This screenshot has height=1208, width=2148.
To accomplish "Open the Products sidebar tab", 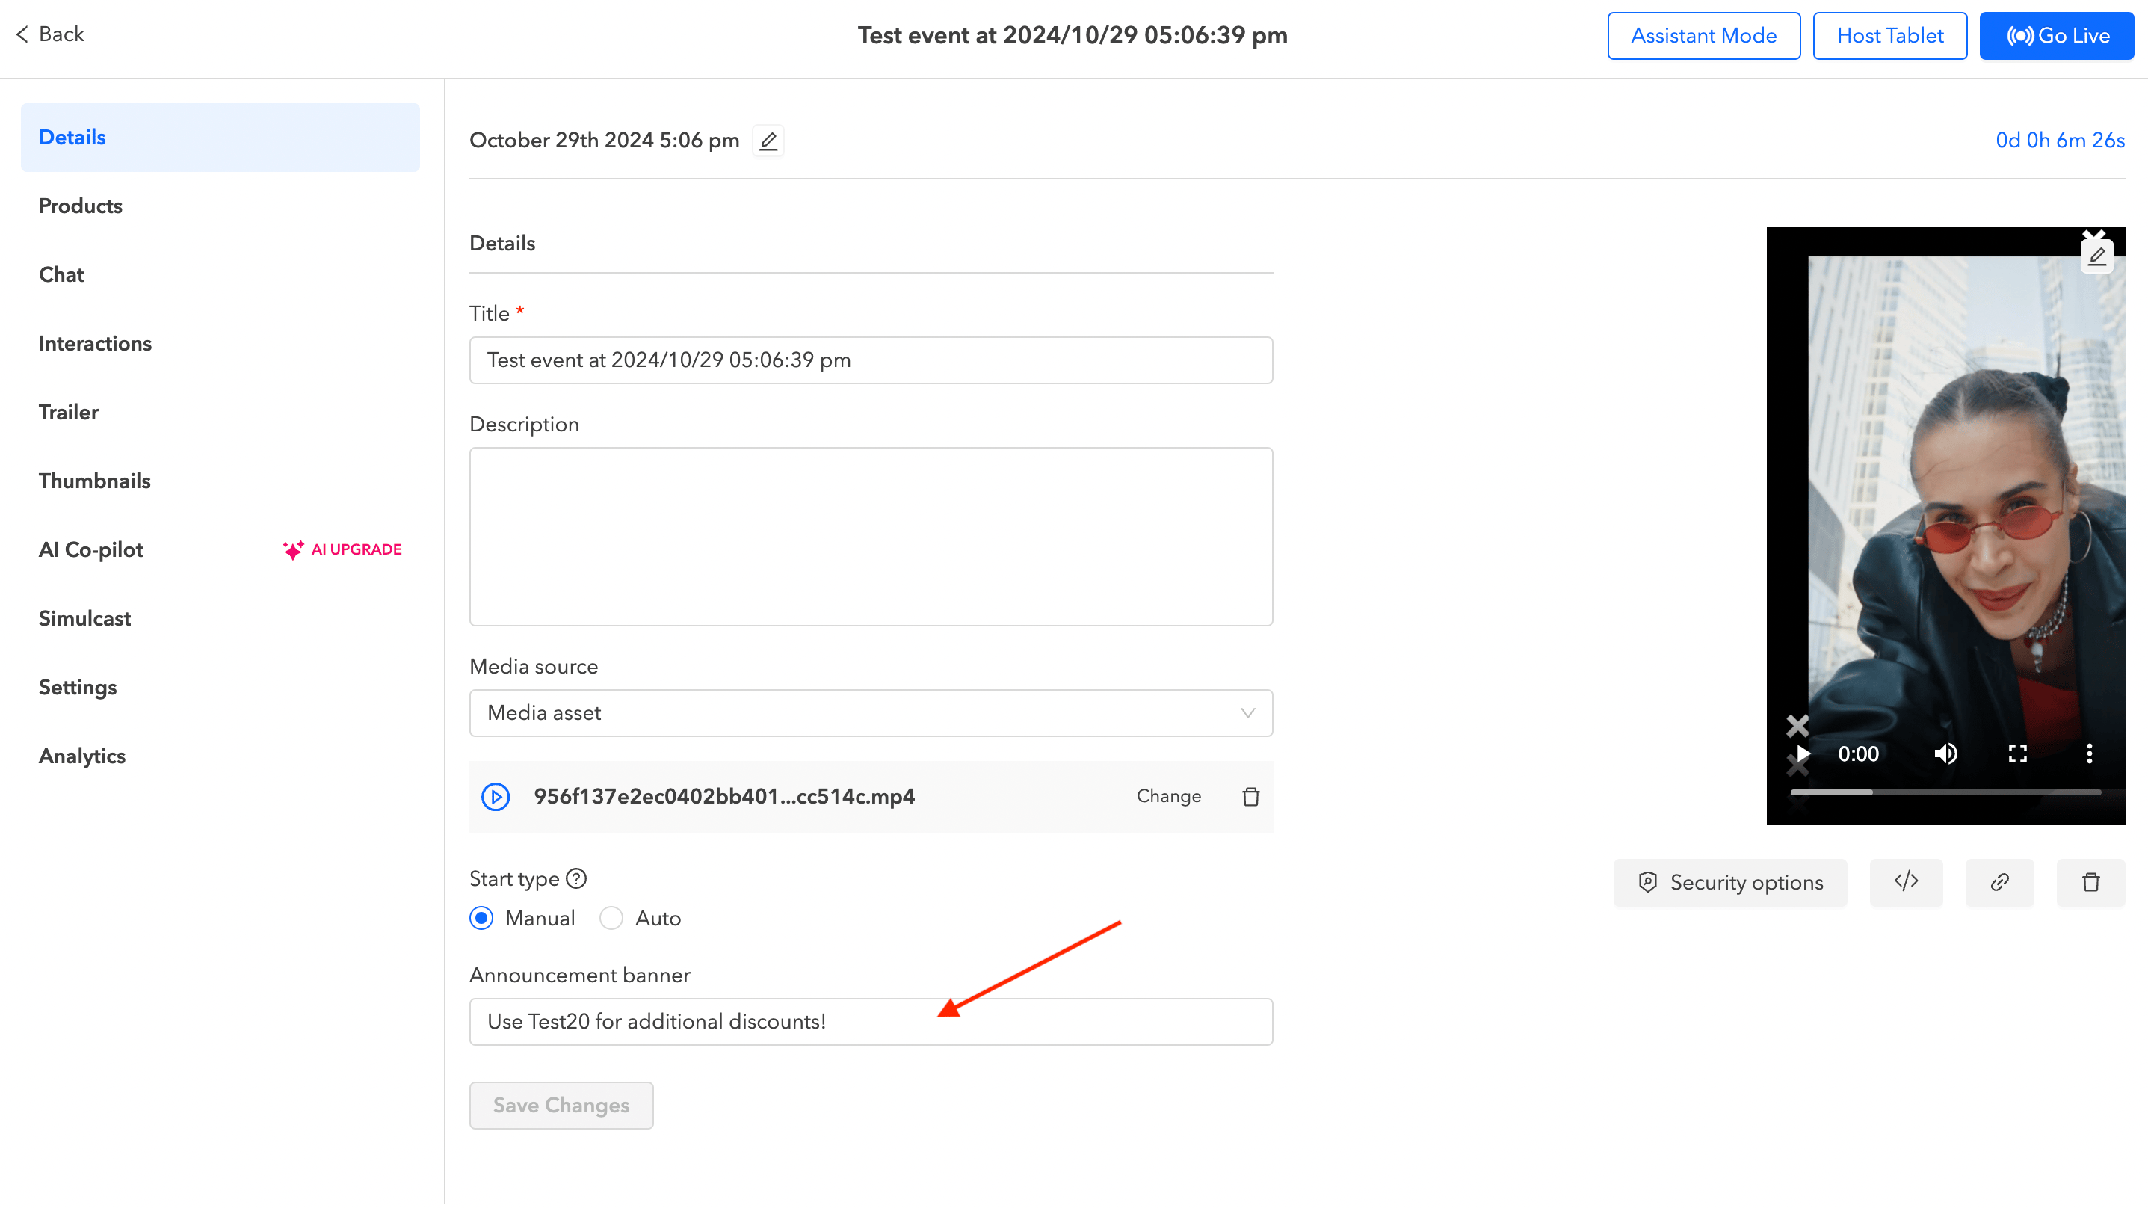I will coord(81,206).
